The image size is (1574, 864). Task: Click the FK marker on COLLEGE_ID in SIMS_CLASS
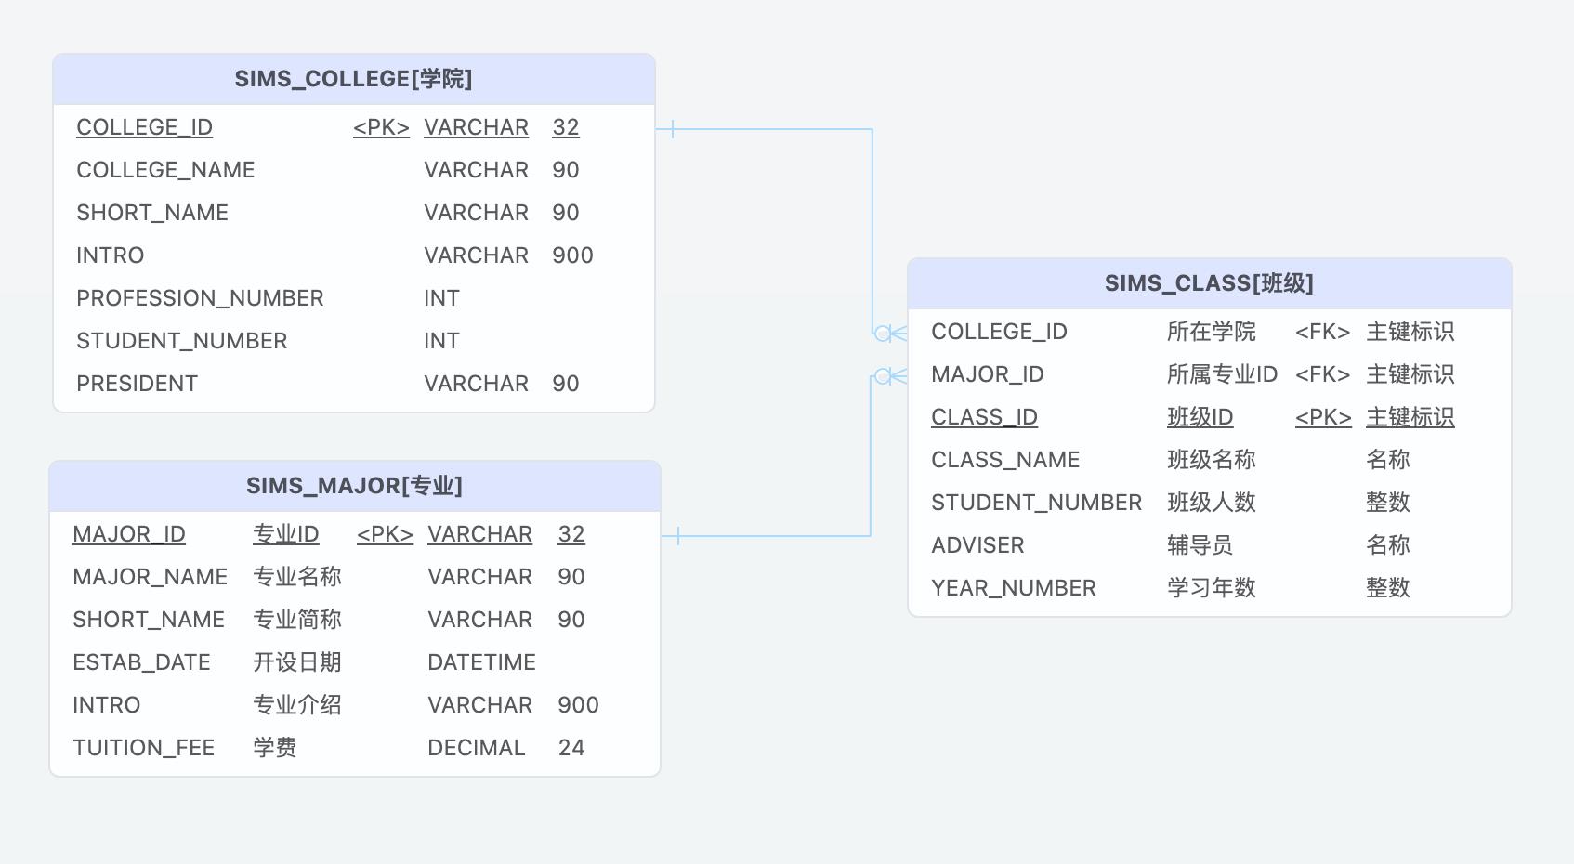[1322, 332]
